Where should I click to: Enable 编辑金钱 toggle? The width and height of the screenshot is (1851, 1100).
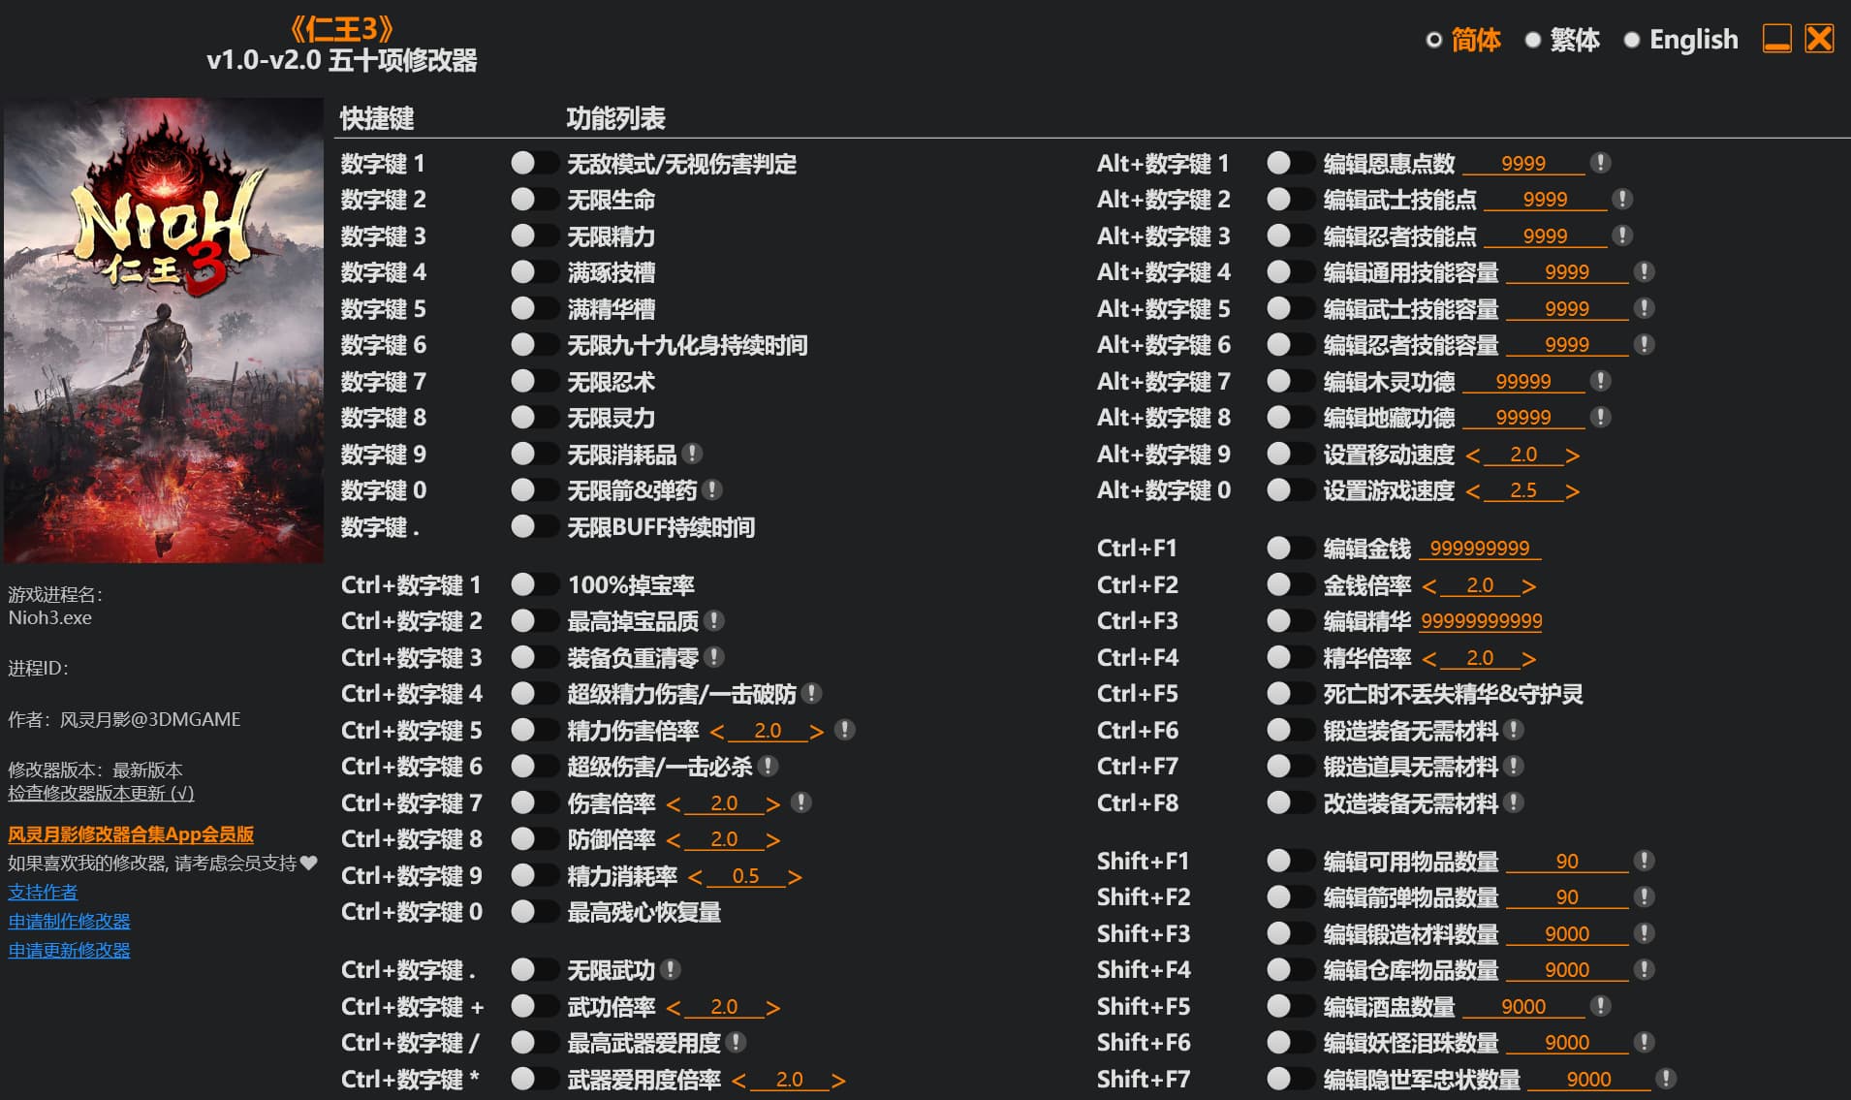tap(1290, 548)
